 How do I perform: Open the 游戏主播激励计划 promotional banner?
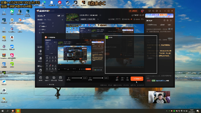(159, 16)
